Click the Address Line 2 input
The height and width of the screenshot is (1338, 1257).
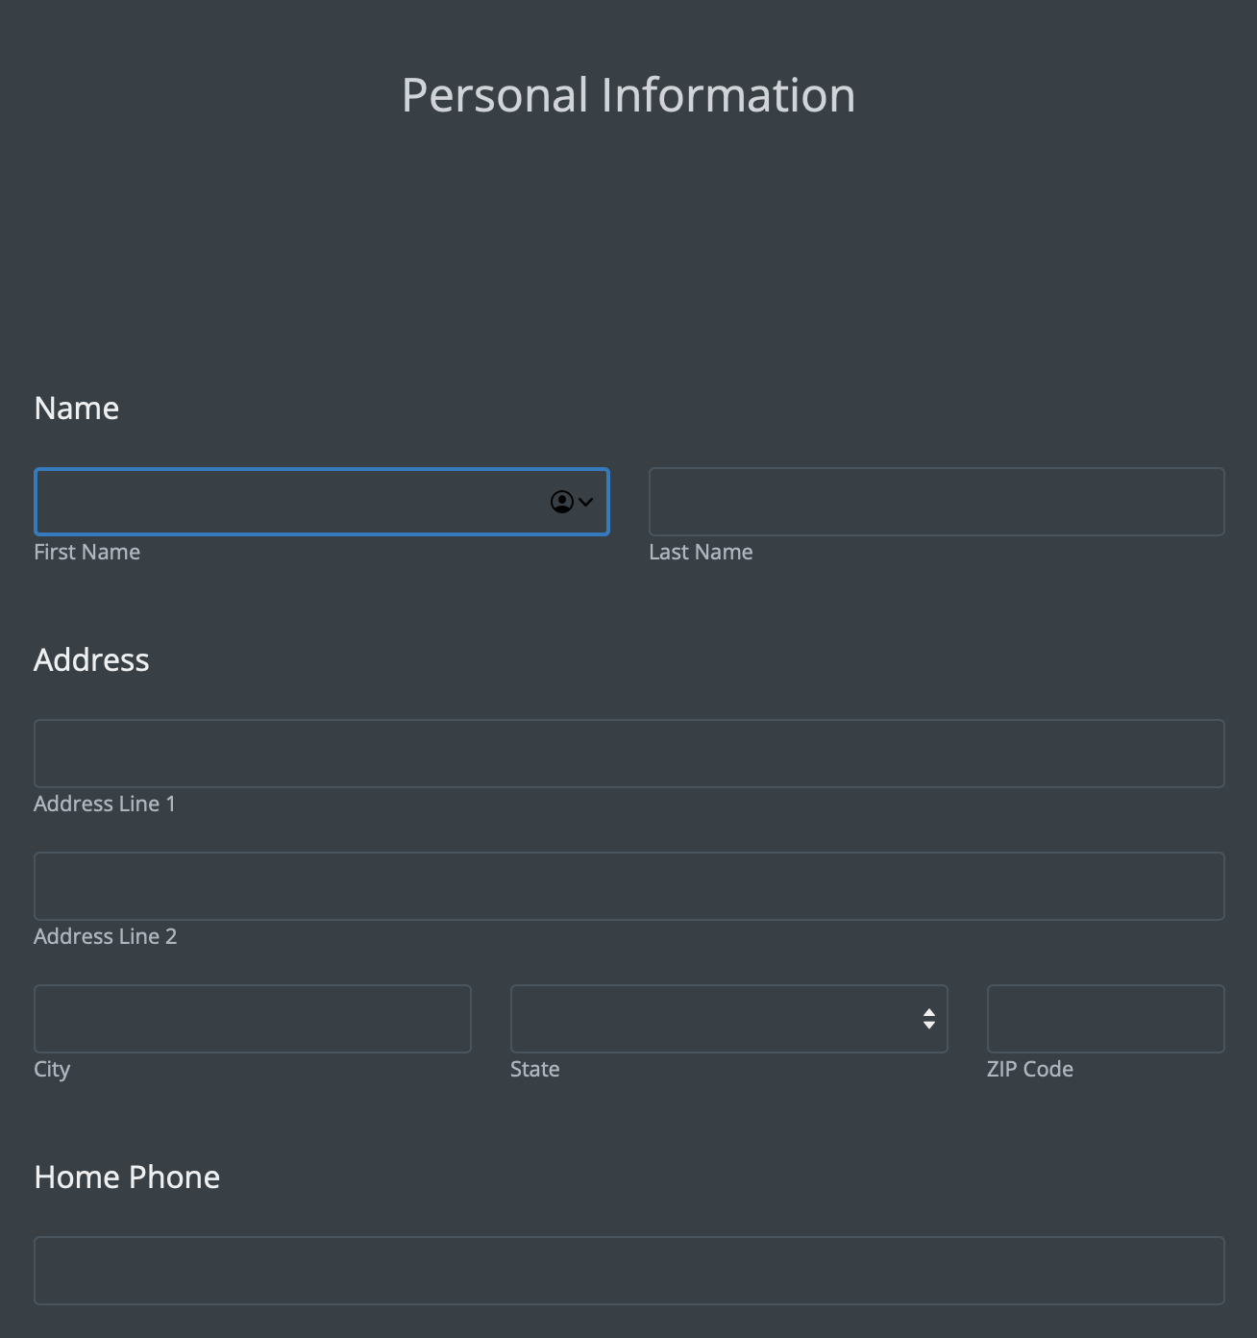(x=628, y=886)
